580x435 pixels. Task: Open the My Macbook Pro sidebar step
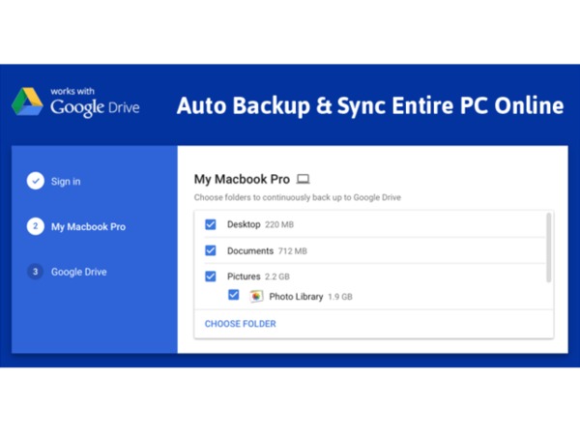click(88, 226)
